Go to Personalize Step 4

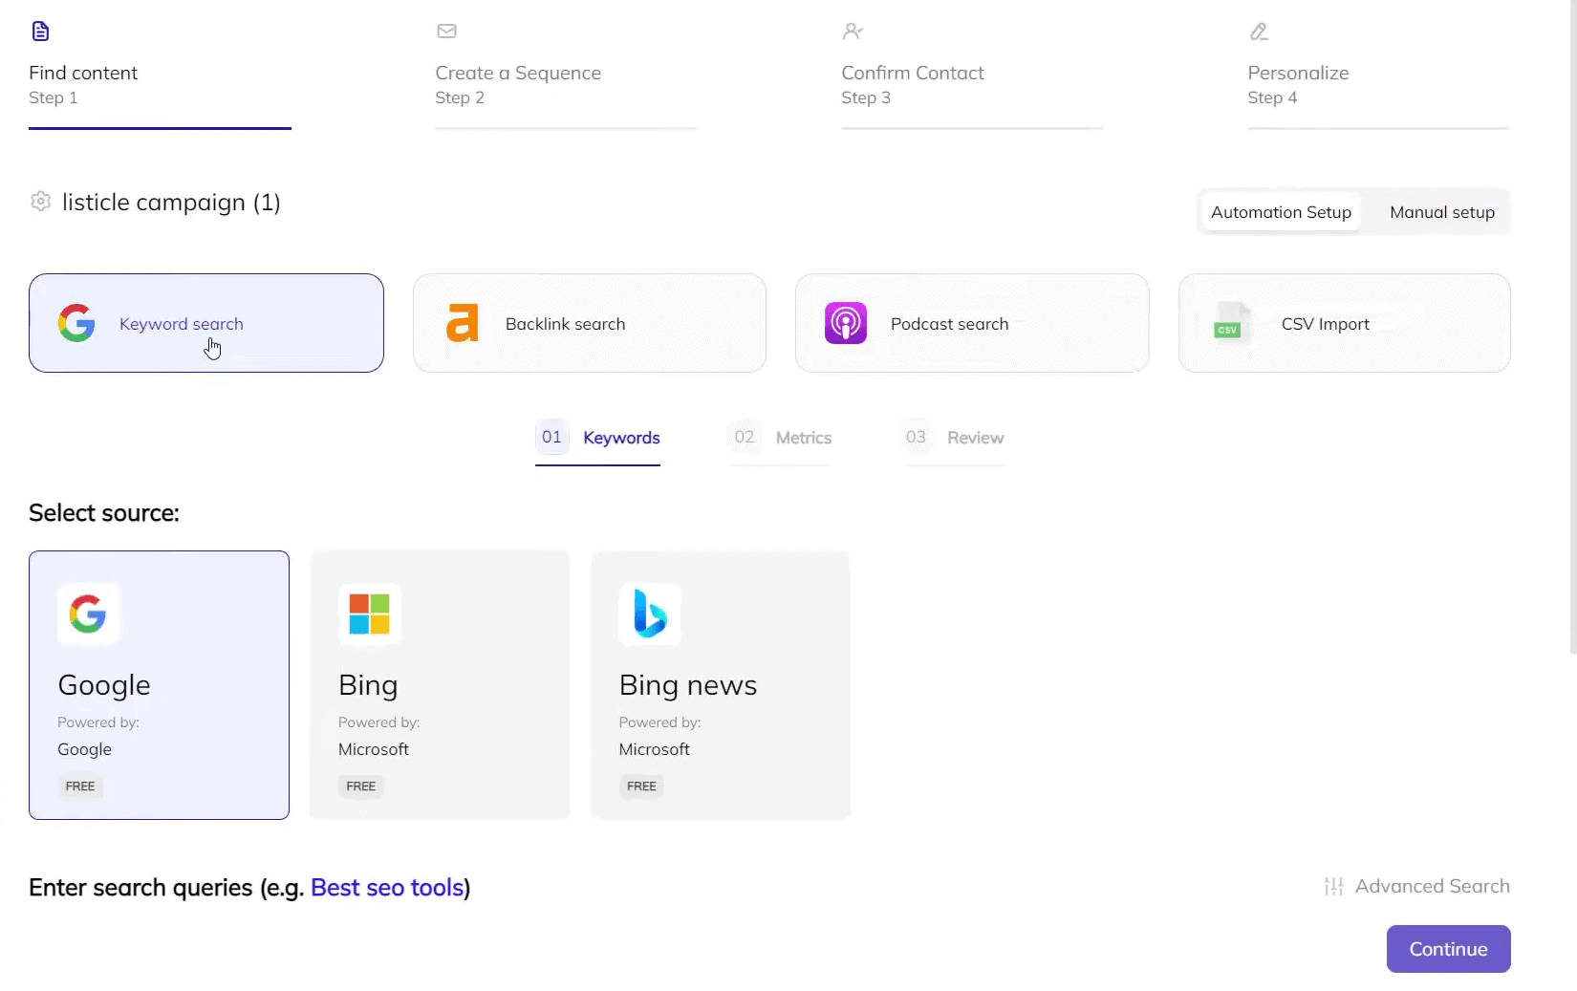coord(1378,76)
